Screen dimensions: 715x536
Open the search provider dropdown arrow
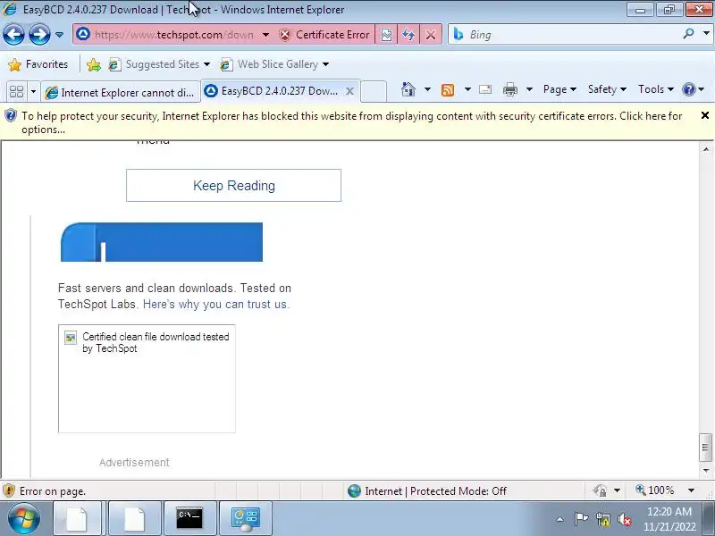point(706,34)
